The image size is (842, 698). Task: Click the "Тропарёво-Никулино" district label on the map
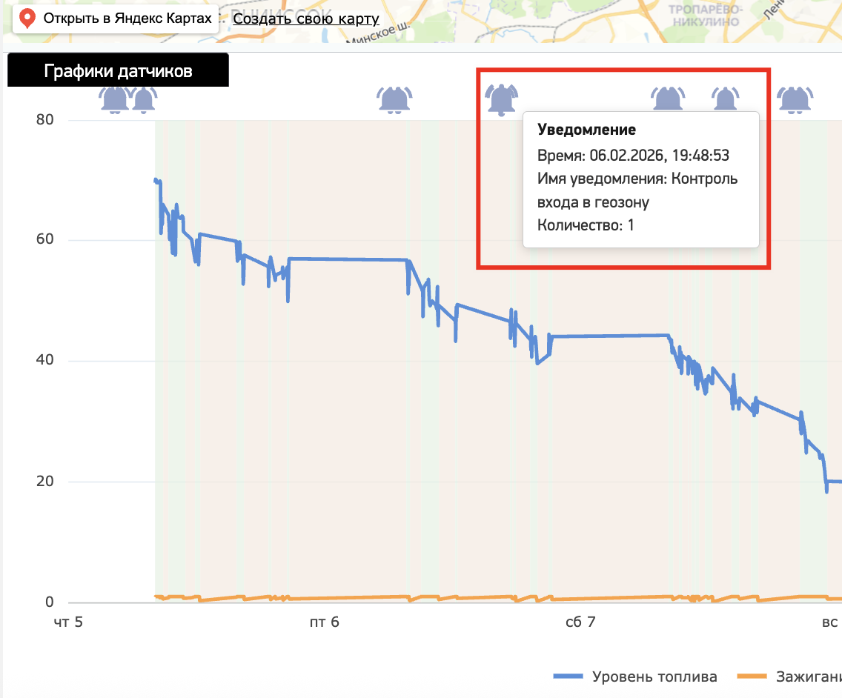click(x=704, y=15)
